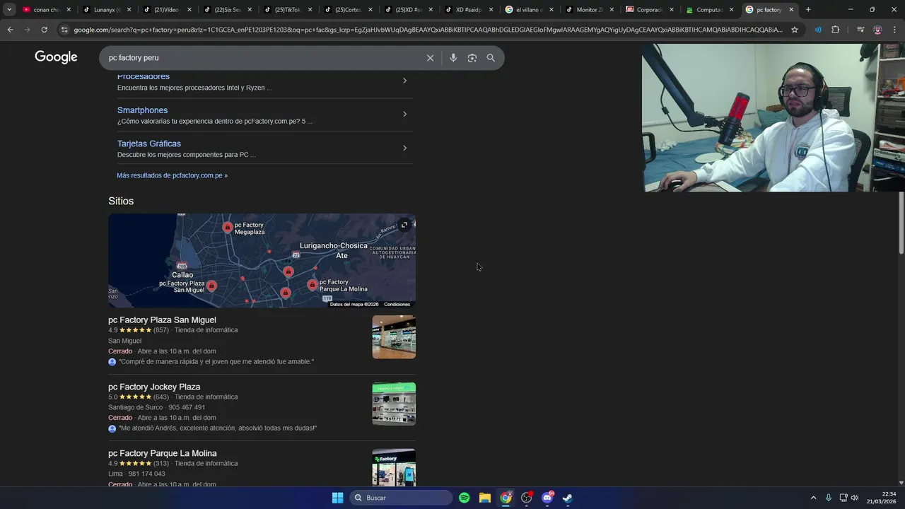Open the Chrome extensions menu
Image resolution: width=905 pixels, height=509 pixels.
[836, 30]
